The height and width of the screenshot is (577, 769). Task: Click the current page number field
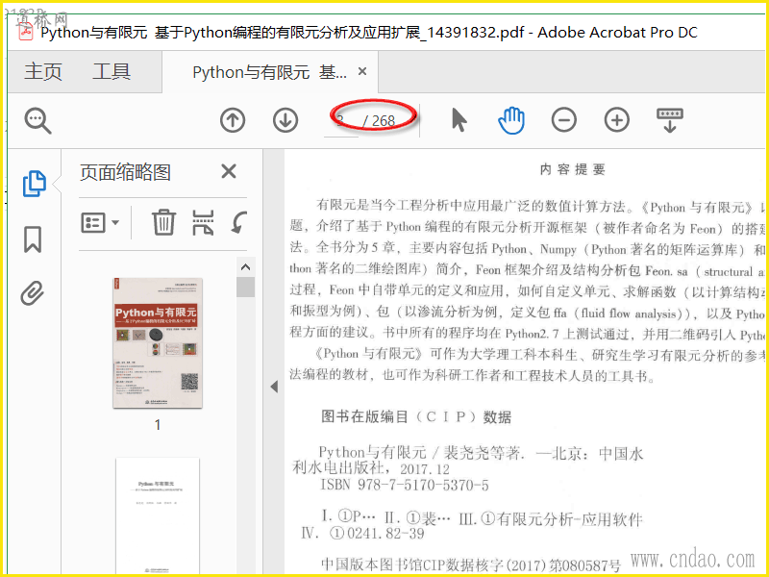[x=341, y=121]
